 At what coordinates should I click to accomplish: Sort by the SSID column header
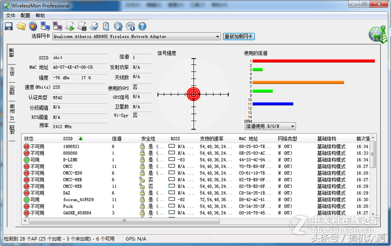coord(85,139)
